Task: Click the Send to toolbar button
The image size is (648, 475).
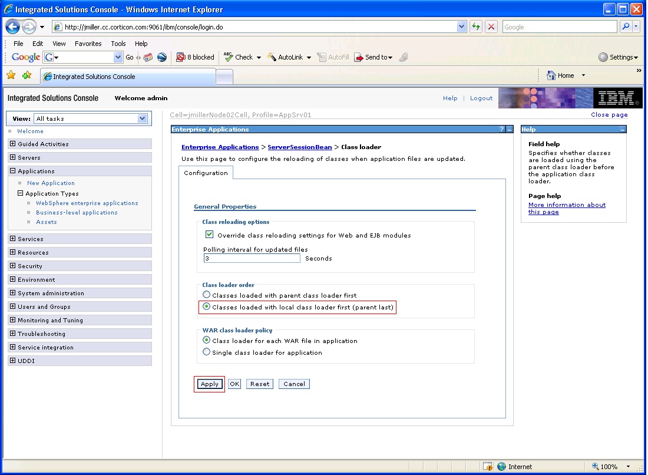Action: 373,57
